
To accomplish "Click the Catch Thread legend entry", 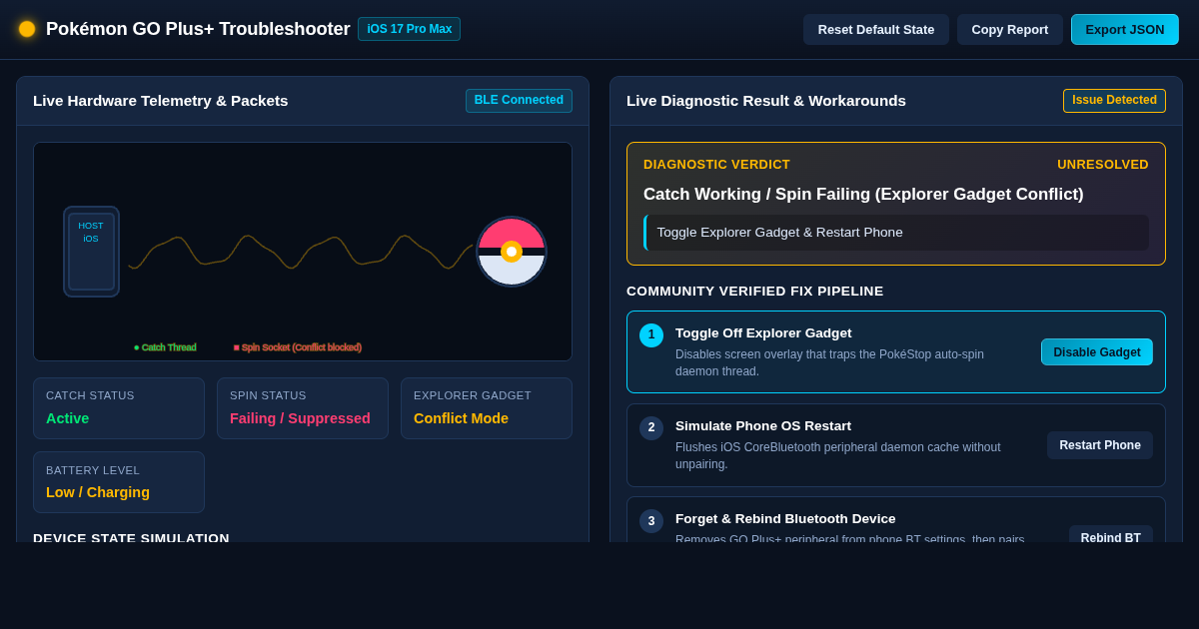I will pyautogui.click(x=165, y=347).
